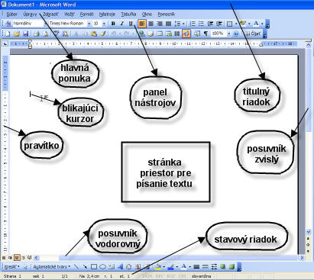Open the Formát menu
This screenshot has height=280, width=314.
(86, 14)
